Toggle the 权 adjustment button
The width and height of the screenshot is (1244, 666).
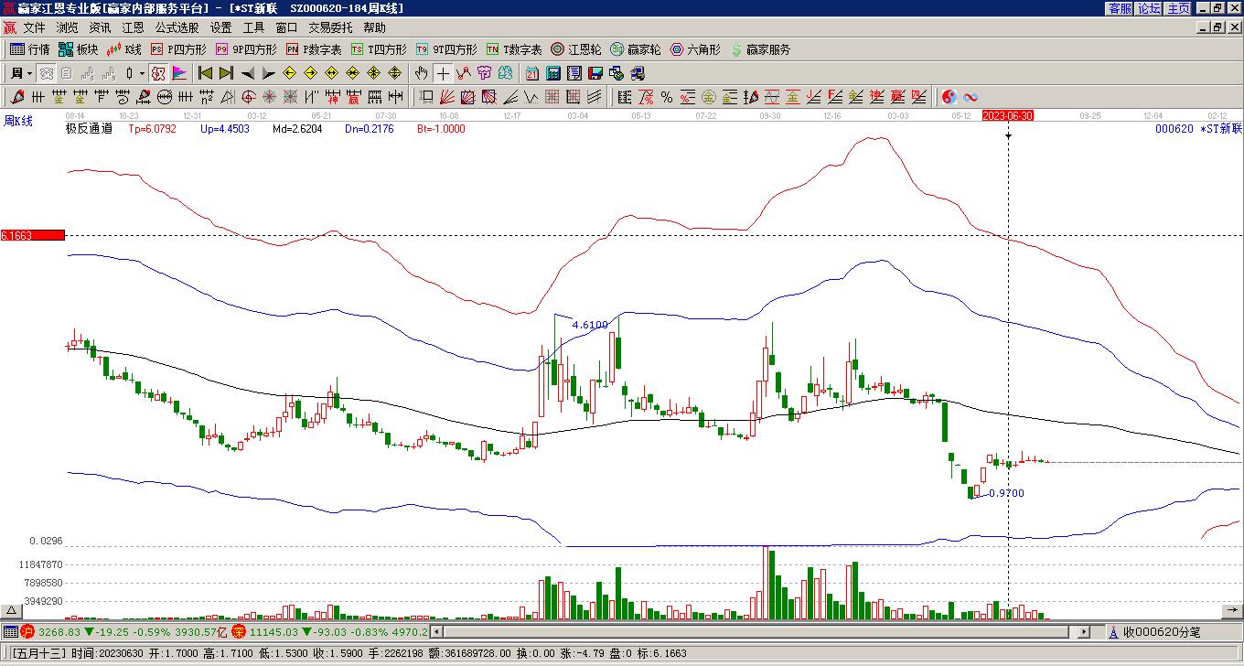coord(158,73)
